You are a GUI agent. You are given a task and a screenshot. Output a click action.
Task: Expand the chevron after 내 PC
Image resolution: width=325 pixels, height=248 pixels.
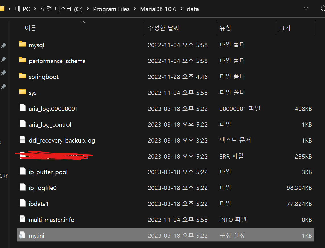pyautogui.click(x=35, y=9)
